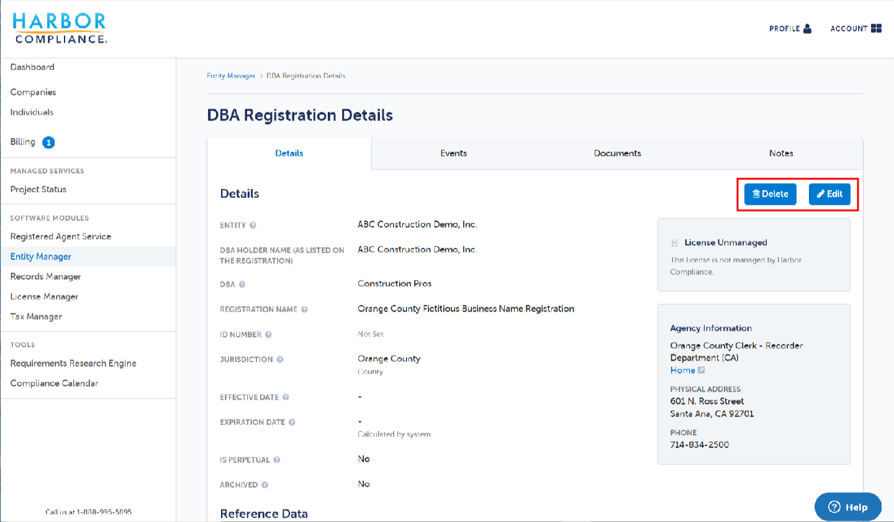The height and width of the screenshot is (522, 894).
Task: Click the Agency Information heading
Action: (711, 328)
